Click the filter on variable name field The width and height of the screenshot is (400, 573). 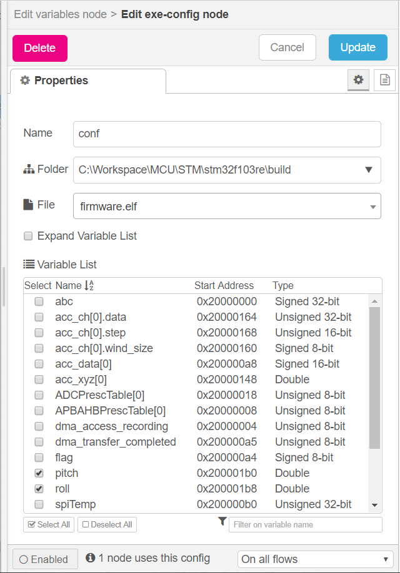pyautogui.click(x=305, y=524)
